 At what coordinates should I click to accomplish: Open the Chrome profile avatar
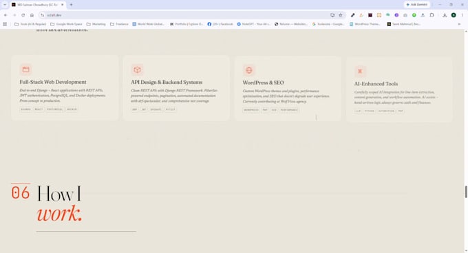click(x=454, y=15)
